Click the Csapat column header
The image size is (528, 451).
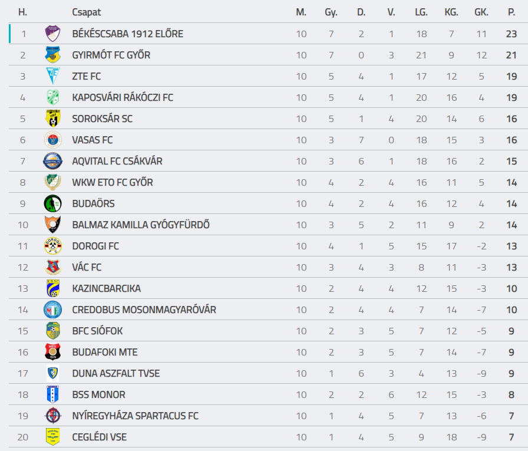[x=87, y=12]
